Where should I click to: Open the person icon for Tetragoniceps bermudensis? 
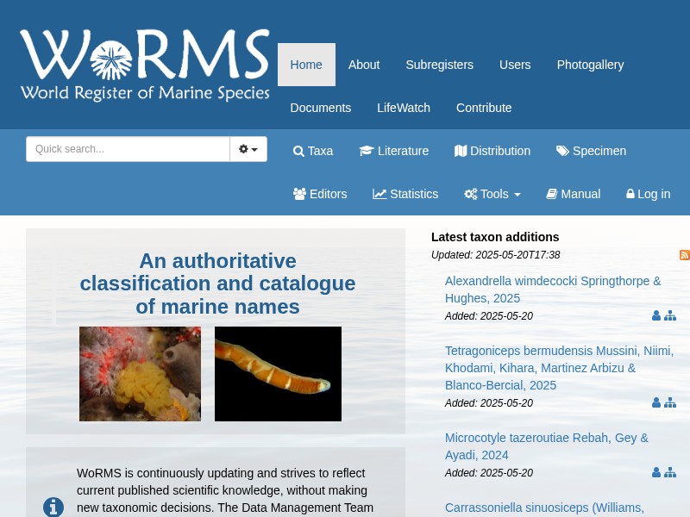(x=656, y=402)
